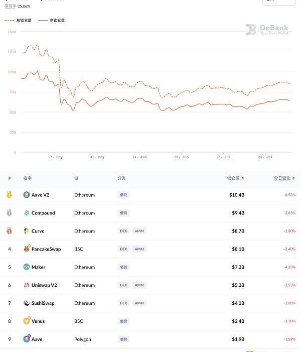Click the 借贷 tag in Maker row
This screenshot has width=301, height=352.
pyautogui.click(x=123, y=267)
